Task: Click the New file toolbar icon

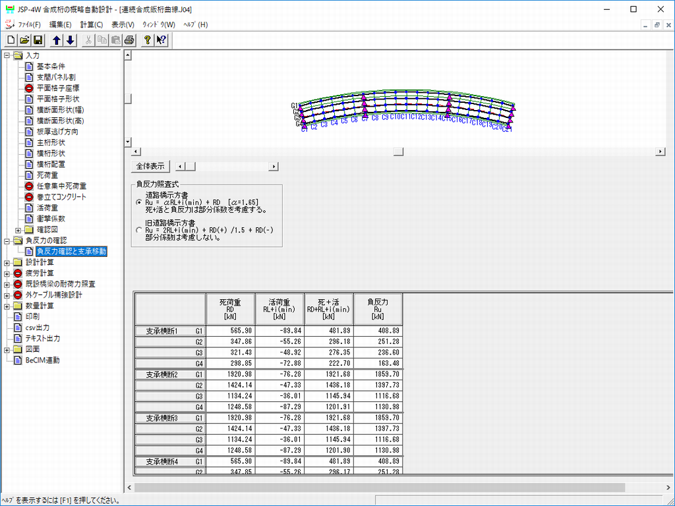Action: click(11, 40)
